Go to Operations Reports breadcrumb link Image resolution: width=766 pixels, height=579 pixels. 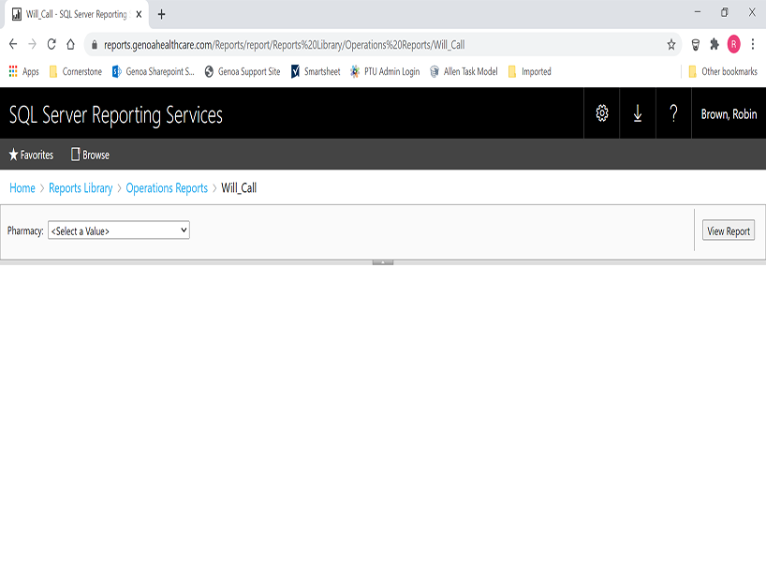(x=167, y=188)
